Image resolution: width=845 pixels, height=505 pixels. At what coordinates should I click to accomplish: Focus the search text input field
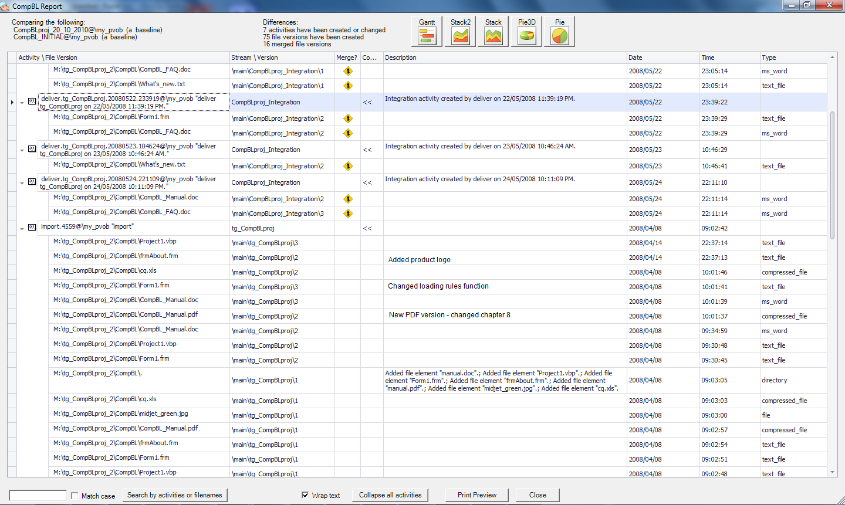tap(38, 496)
